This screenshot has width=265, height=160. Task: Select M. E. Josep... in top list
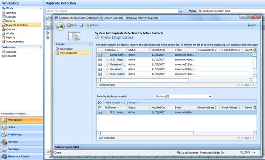click(x=175, y=60)
